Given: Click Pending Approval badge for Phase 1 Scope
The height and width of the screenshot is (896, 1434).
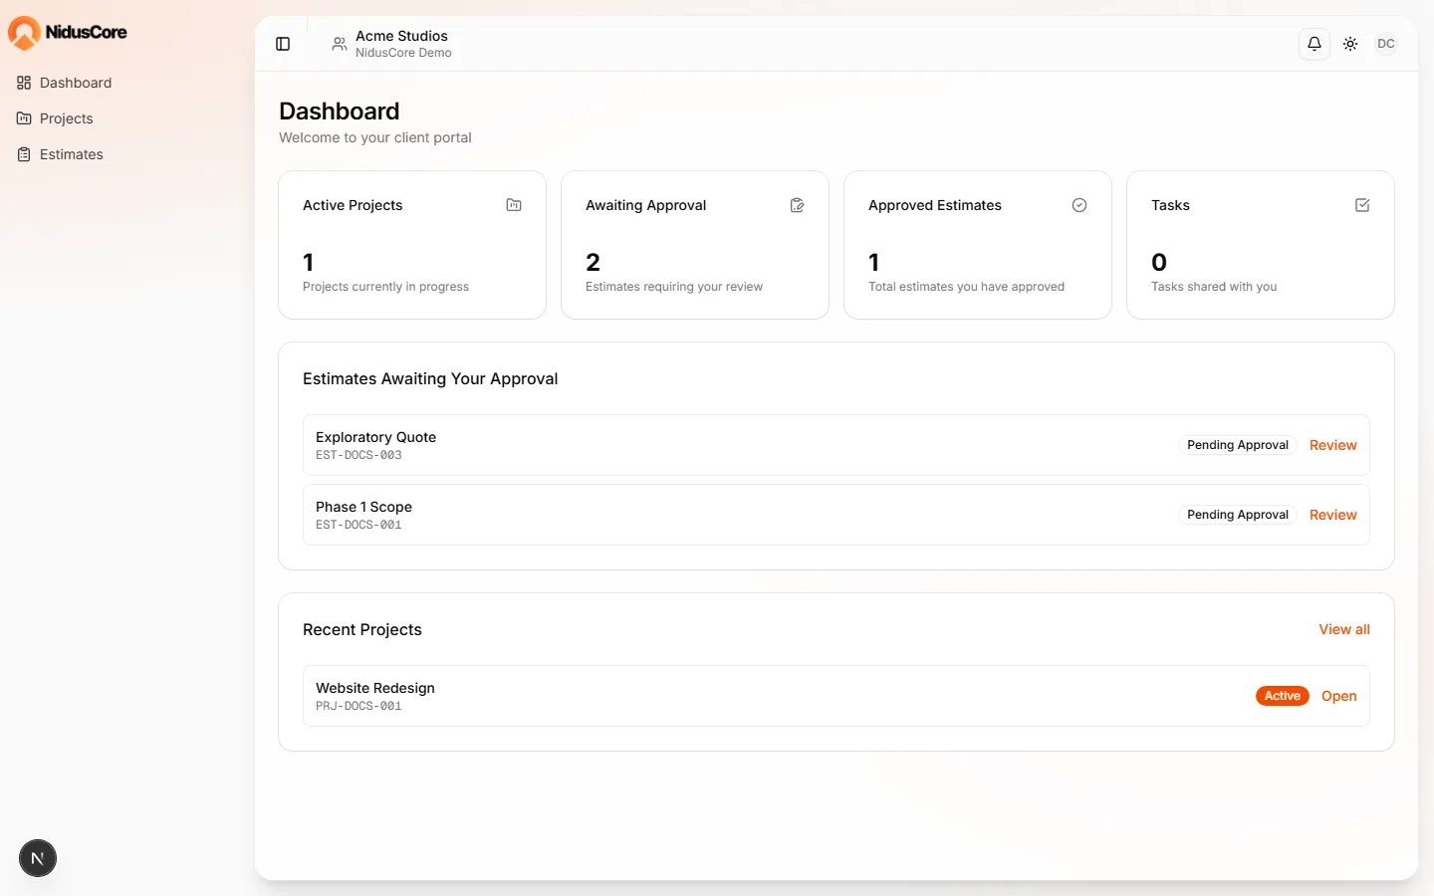Looking at the screenshot, I should click(x=1238, y=515).
